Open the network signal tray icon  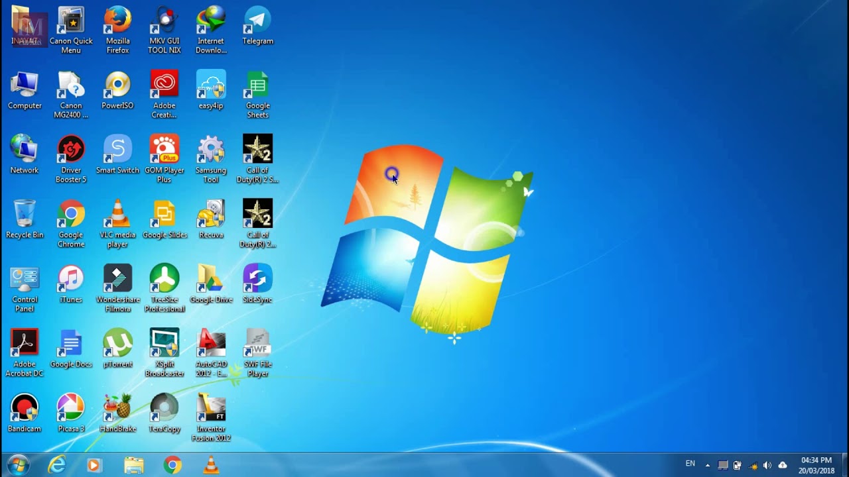[x=753, y=466]
